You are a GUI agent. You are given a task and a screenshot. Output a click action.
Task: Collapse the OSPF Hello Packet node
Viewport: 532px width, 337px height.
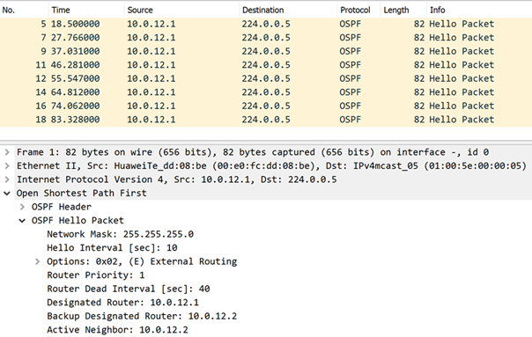pos(22,221)
